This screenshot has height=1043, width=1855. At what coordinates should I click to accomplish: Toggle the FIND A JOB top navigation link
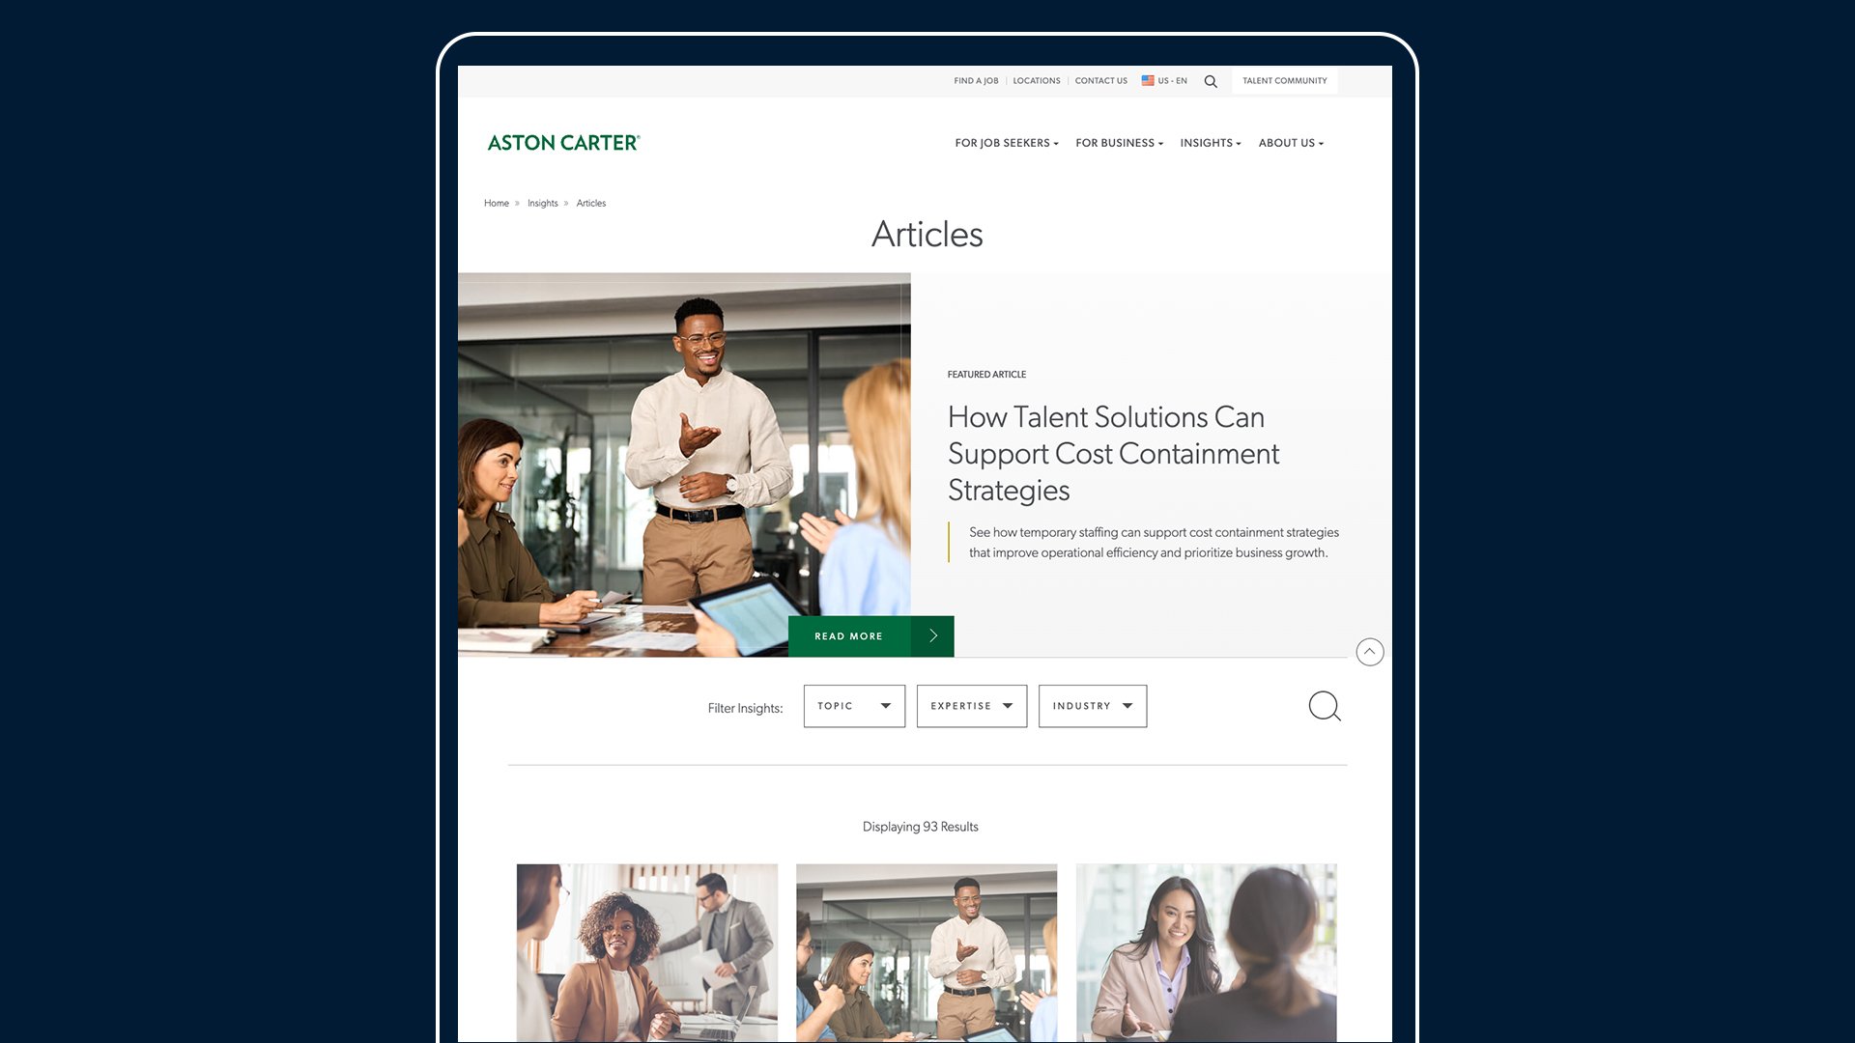(976, 80)
